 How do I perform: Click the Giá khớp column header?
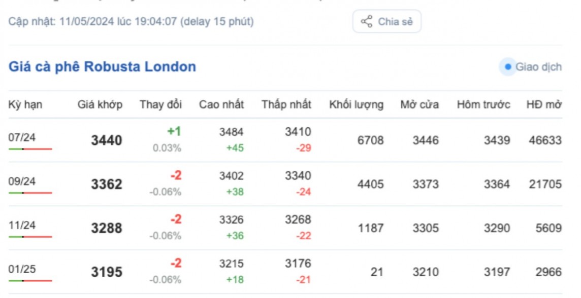[100, 105]
